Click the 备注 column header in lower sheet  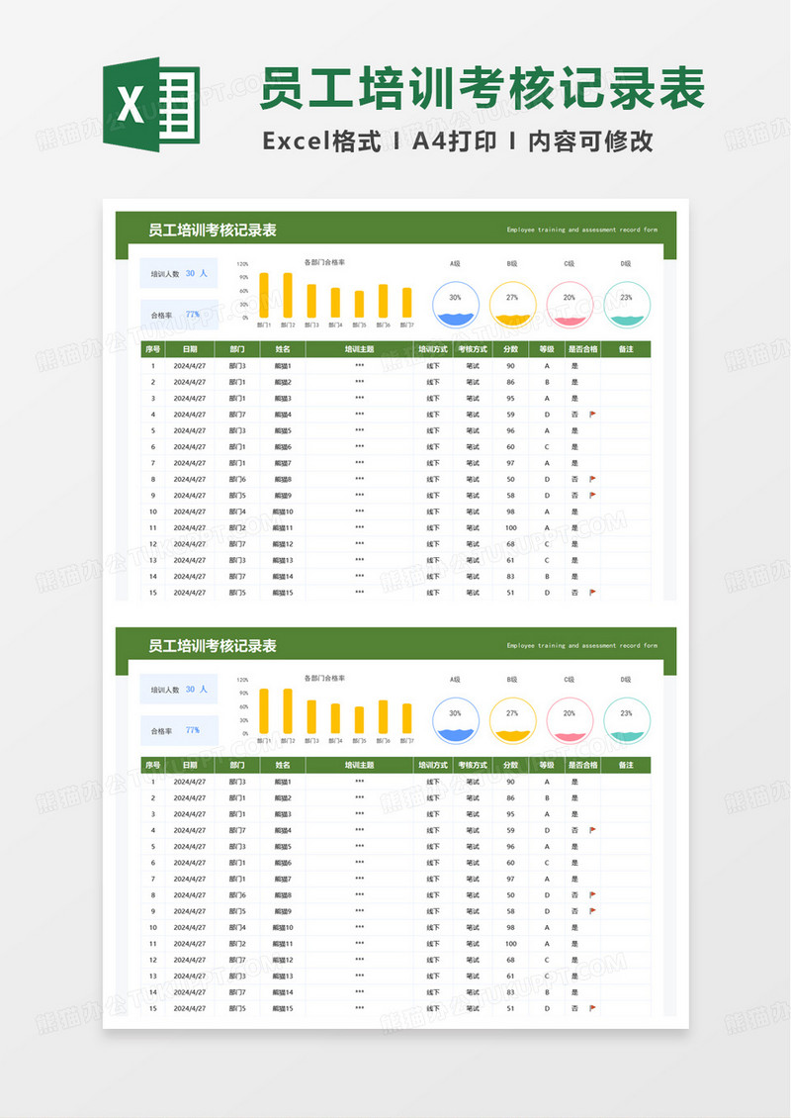[x=627, y=765]
